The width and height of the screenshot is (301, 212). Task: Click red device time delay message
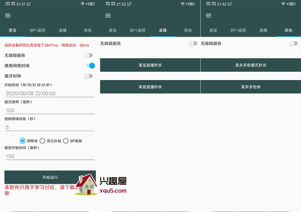click(47, 45)
